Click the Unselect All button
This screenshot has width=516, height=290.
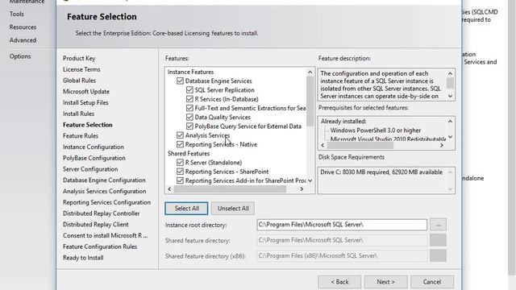[x=233, y=209]
